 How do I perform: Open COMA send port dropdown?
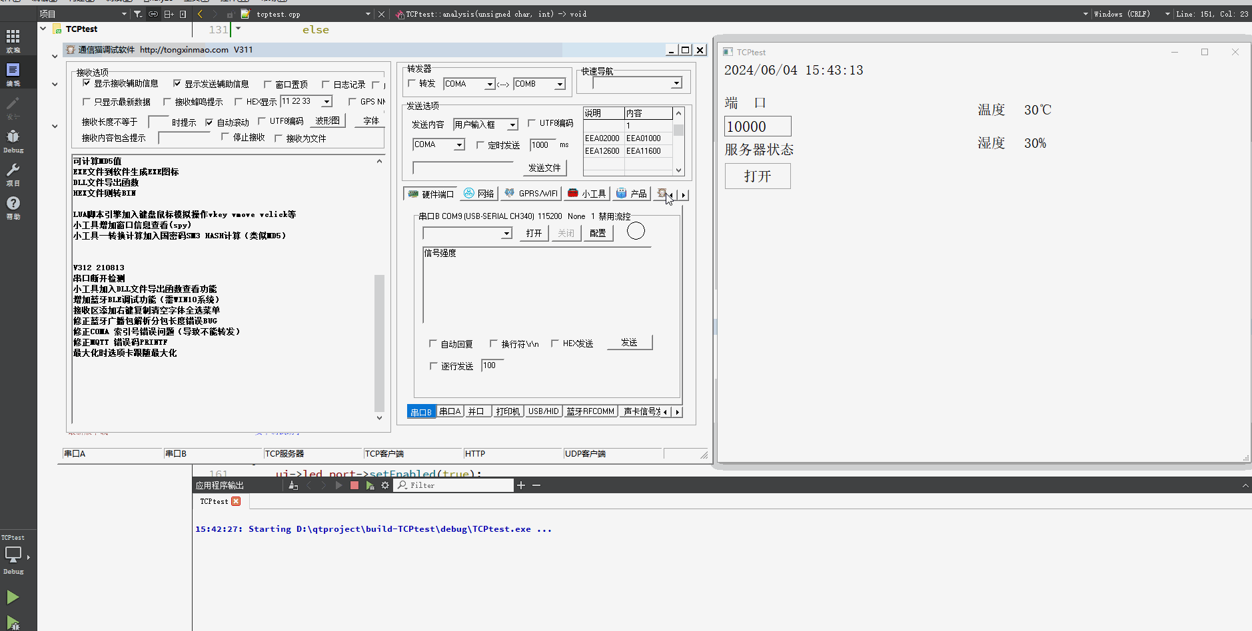(x=458, y=144)
